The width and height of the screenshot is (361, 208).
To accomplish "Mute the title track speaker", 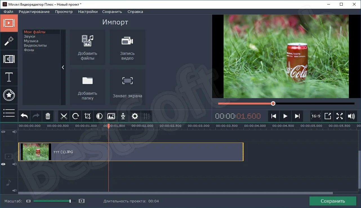I will pyautogui.click(x=14, y=132).
